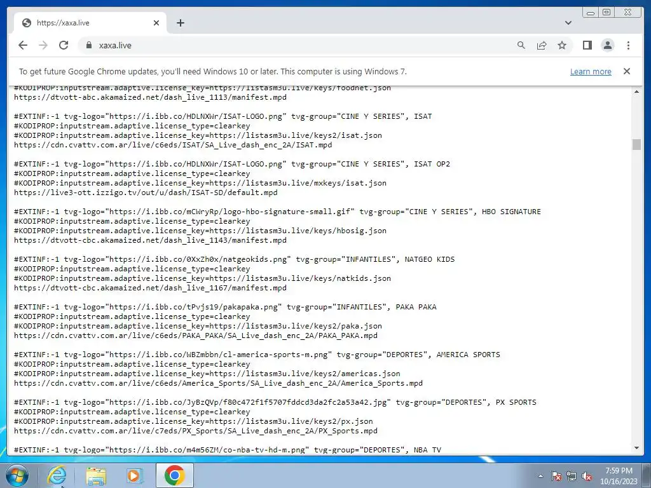The width and height of the screenshot is (651, 488).
Task: Open the clock showing 7:59 PM
Action: (619, 476)
